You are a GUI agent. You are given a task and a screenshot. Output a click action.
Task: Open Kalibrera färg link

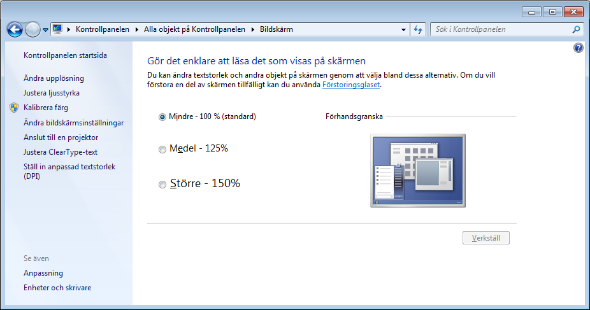click(46, 108)
